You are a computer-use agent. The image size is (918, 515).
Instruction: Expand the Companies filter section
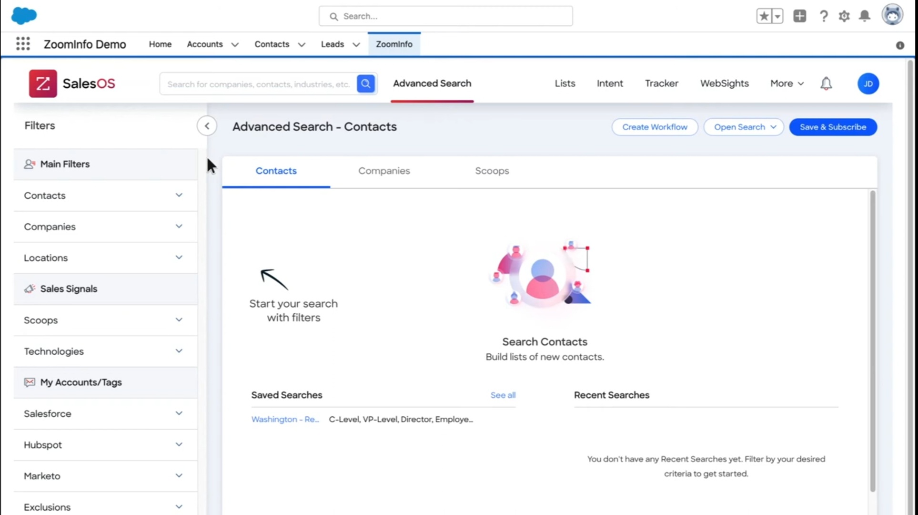(105, 227)
